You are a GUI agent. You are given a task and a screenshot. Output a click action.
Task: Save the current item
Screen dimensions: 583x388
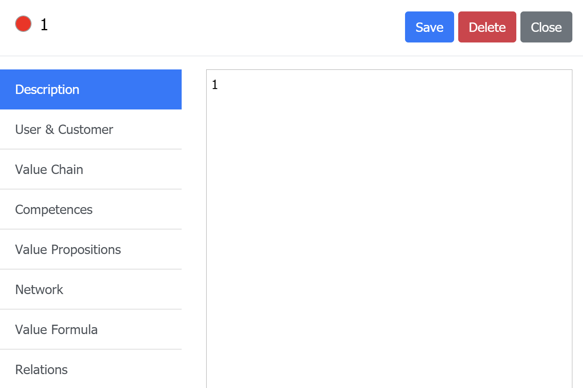(429, 27)
